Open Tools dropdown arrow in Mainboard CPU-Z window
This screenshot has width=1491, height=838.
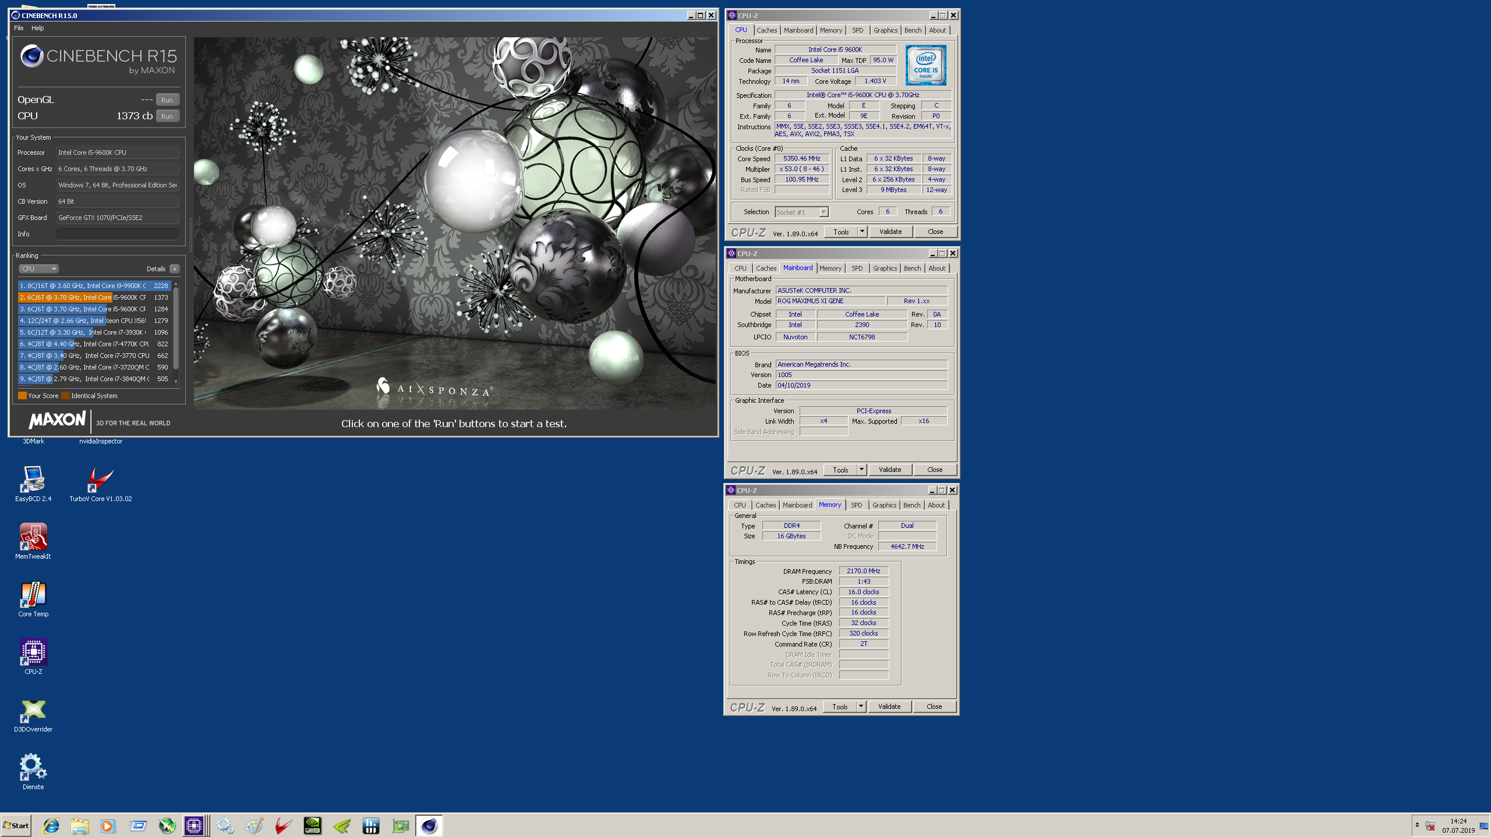point(861,470)
